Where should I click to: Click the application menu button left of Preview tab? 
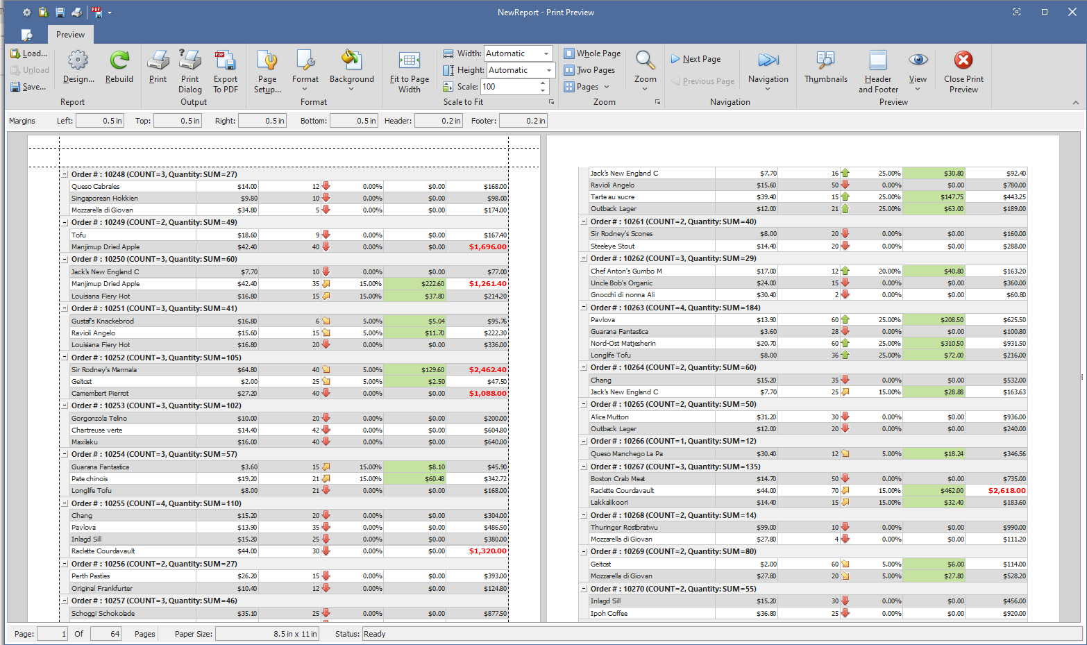(x=27, y=35)
